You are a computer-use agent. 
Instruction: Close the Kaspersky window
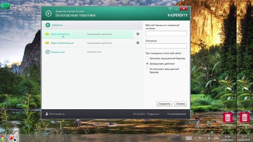click(183, 9)
